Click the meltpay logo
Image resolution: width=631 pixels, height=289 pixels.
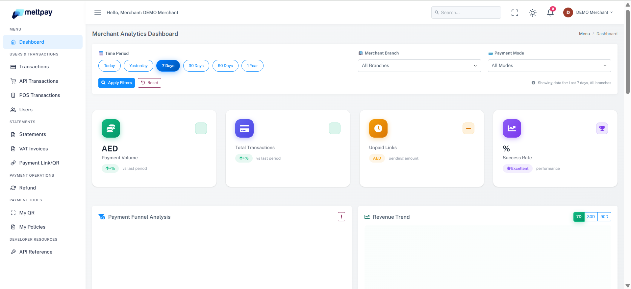click(x=32, y=13)
